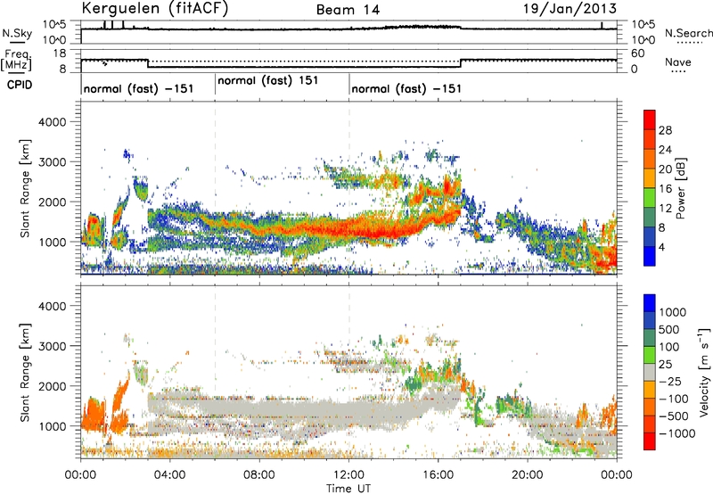Click the blue bottom swatch of the Power color bar

pyautogui.click(x=650, y=256)
